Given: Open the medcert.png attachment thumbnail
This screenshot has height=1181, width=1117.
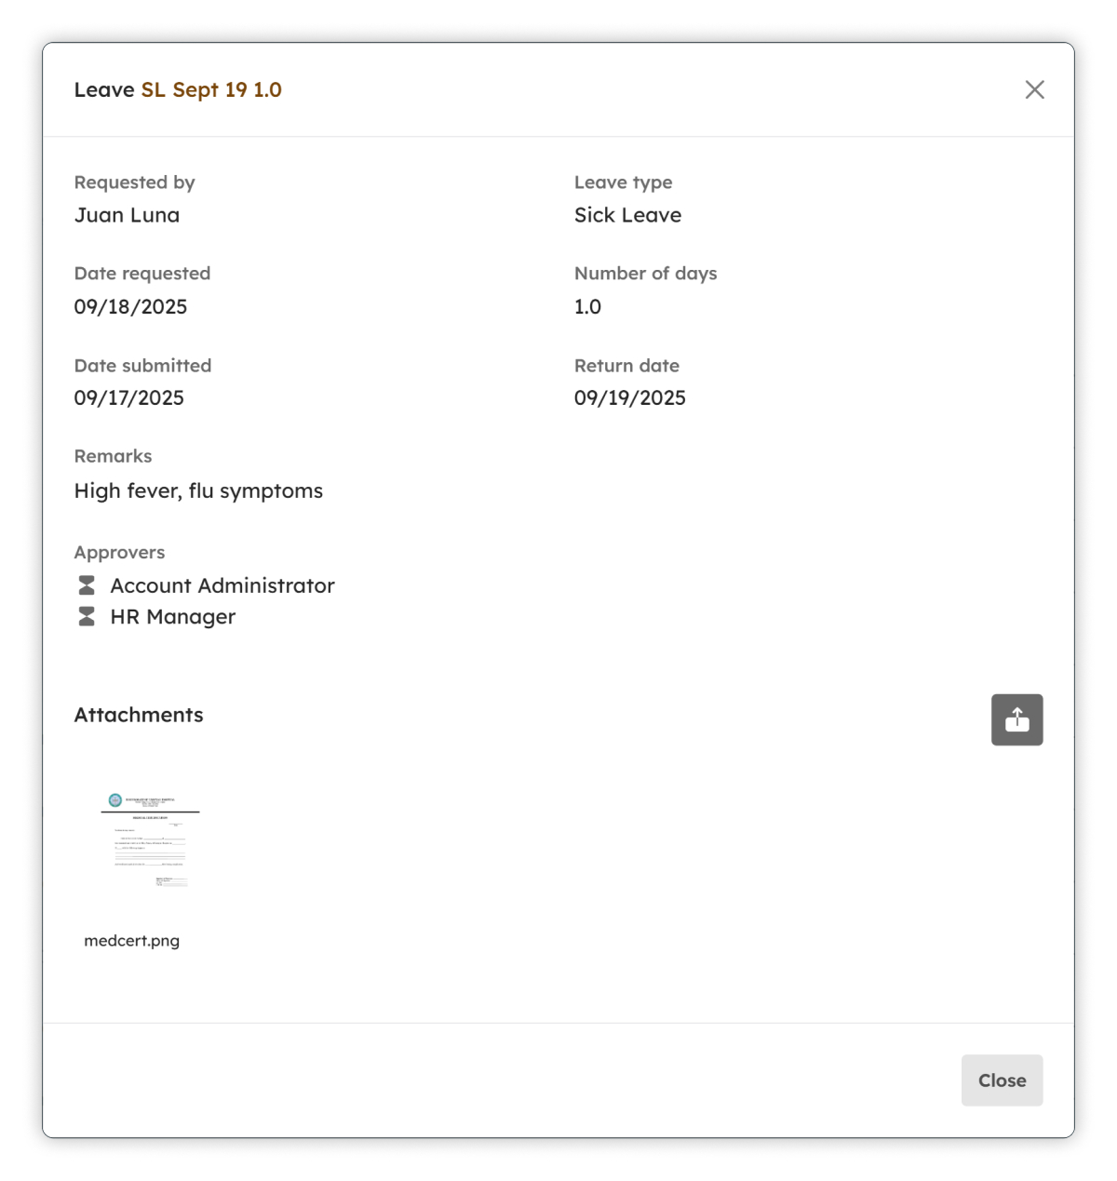Looking at the screenshot, I should pyautogui.click(x=150, y=840).
